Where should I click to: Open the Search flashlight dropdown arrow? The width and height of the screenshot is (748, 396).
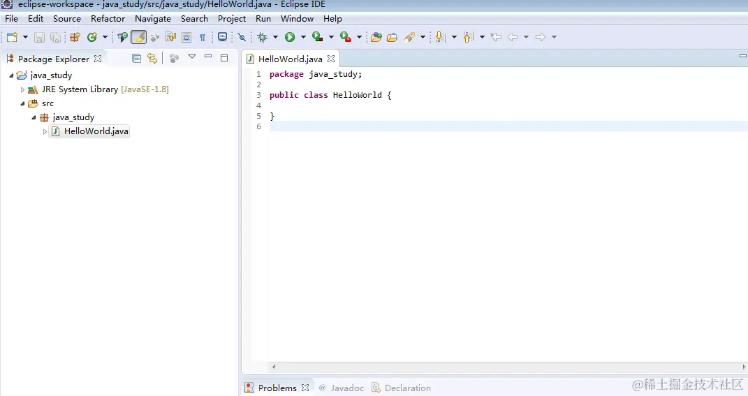tap(423, 37)
